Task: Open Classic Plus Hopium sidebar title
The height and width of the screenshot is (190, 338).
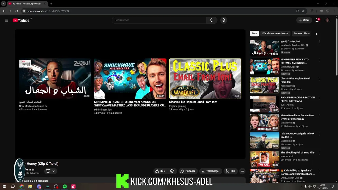Action: coord(295,80)
